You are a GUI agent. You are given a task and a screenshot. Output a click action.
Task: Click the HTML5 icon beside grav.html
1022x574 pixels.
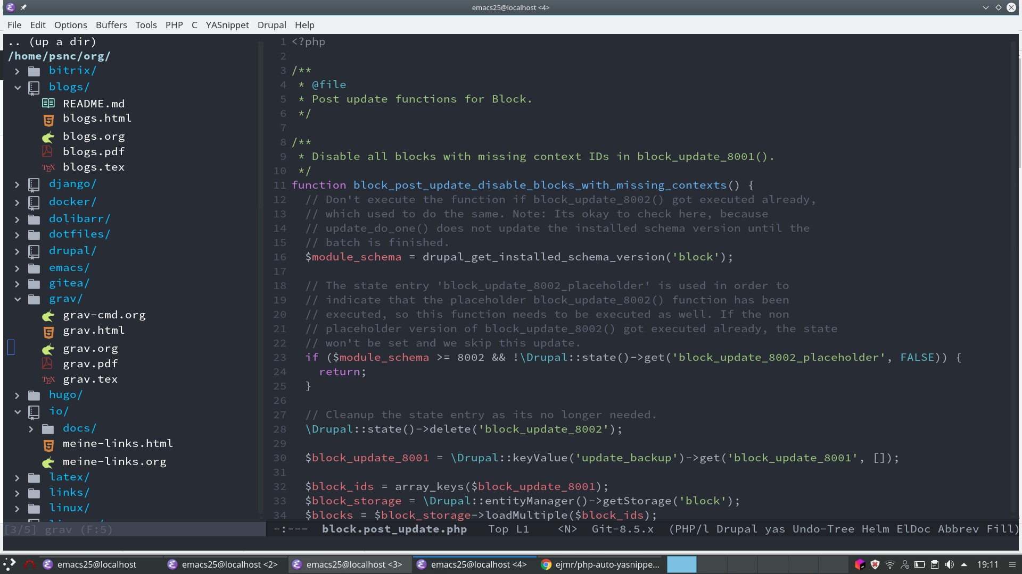tap(48, 333)
